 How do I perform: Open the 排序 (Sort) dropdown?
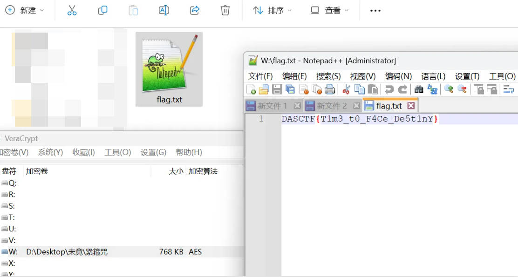[x=273, y=10]
